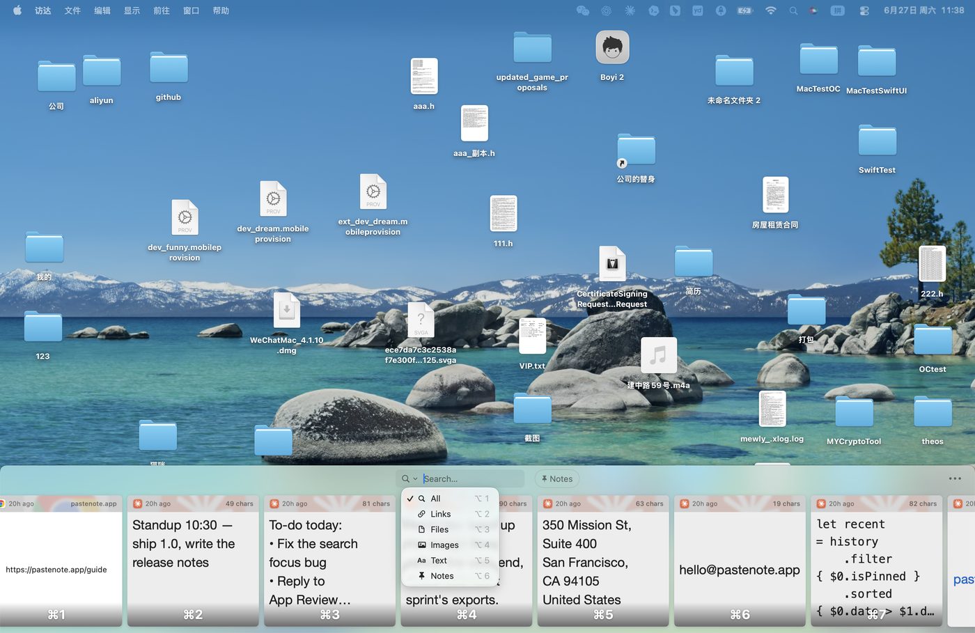975x633 pixels.
Task: Choose Files in the filter menu
Action: pos(450,529)
